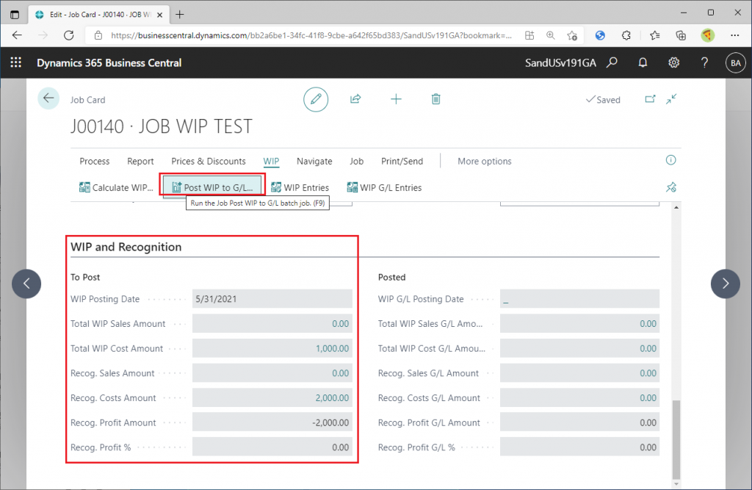The height and width of the screenshot is (490, 752).
Task: Select the WIP menu tab
Action: coord(271,162)
